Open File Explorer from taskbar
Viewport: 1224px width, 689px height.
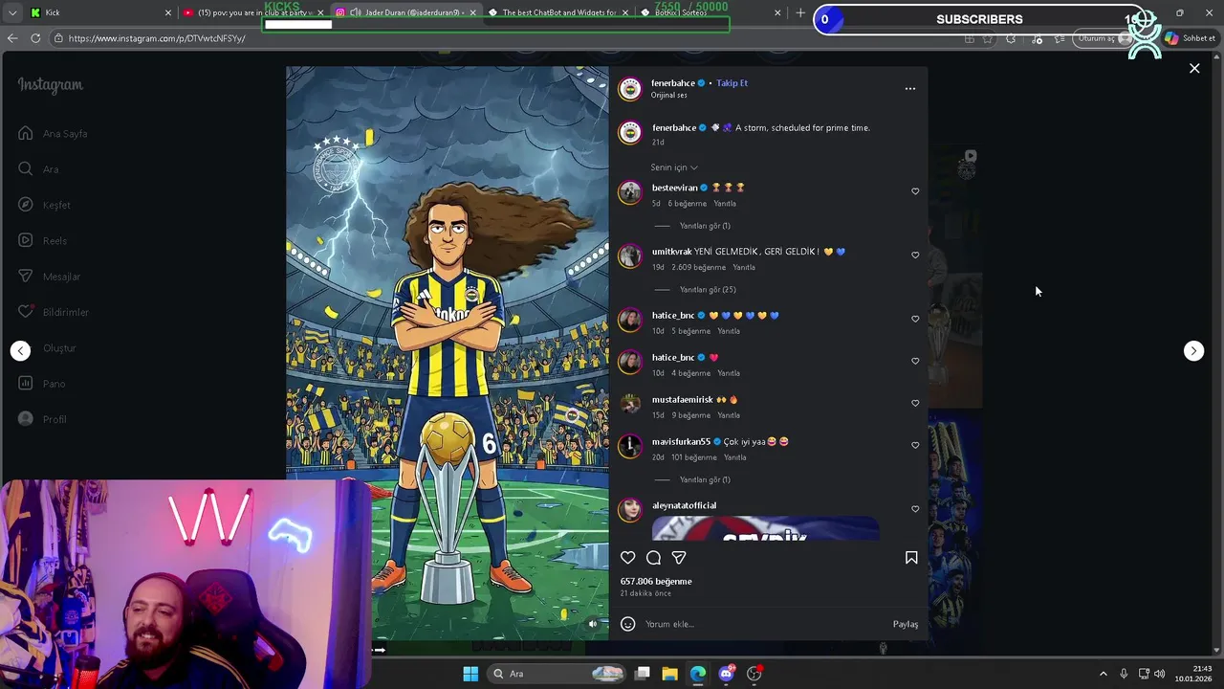coord(669,674)
